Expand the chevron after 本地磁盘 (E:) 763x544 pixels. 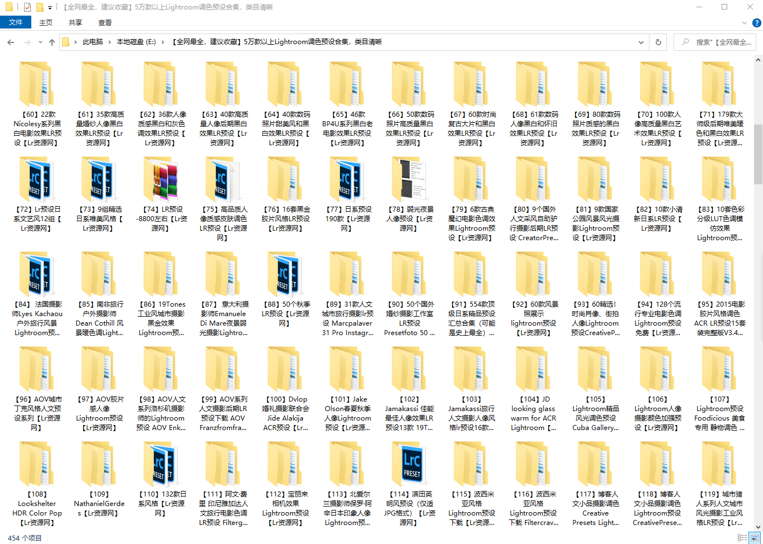click(x=163, y=42)
